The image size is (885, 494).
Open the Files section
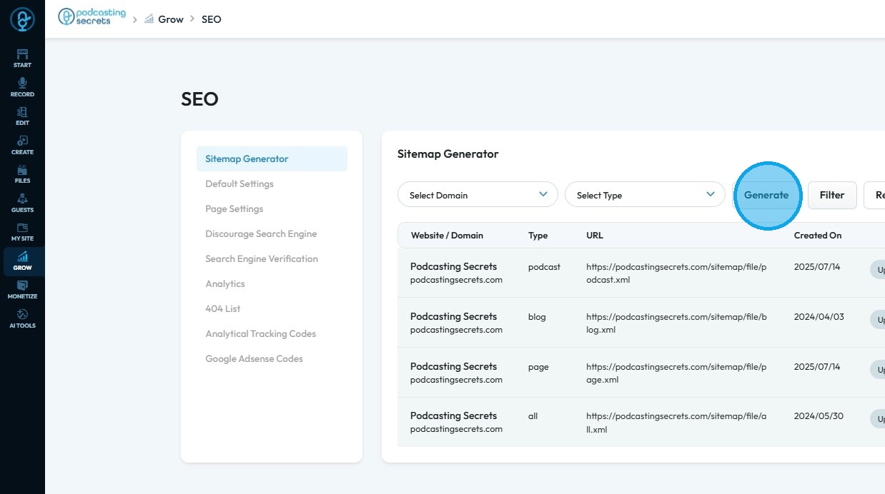pos(22,174)
